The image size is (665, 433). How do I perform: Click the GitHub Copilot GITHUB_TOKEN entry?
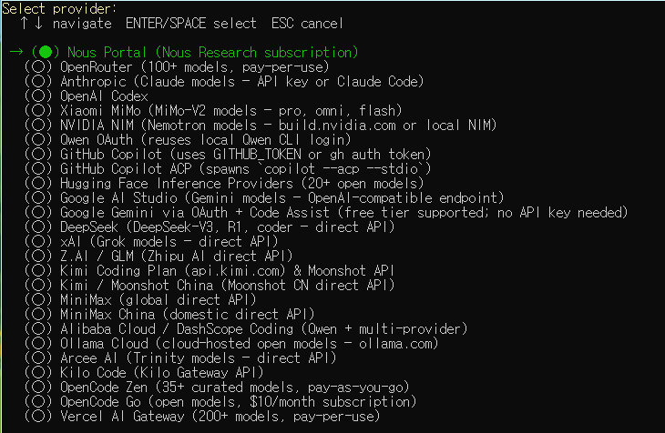coord(228,155)
